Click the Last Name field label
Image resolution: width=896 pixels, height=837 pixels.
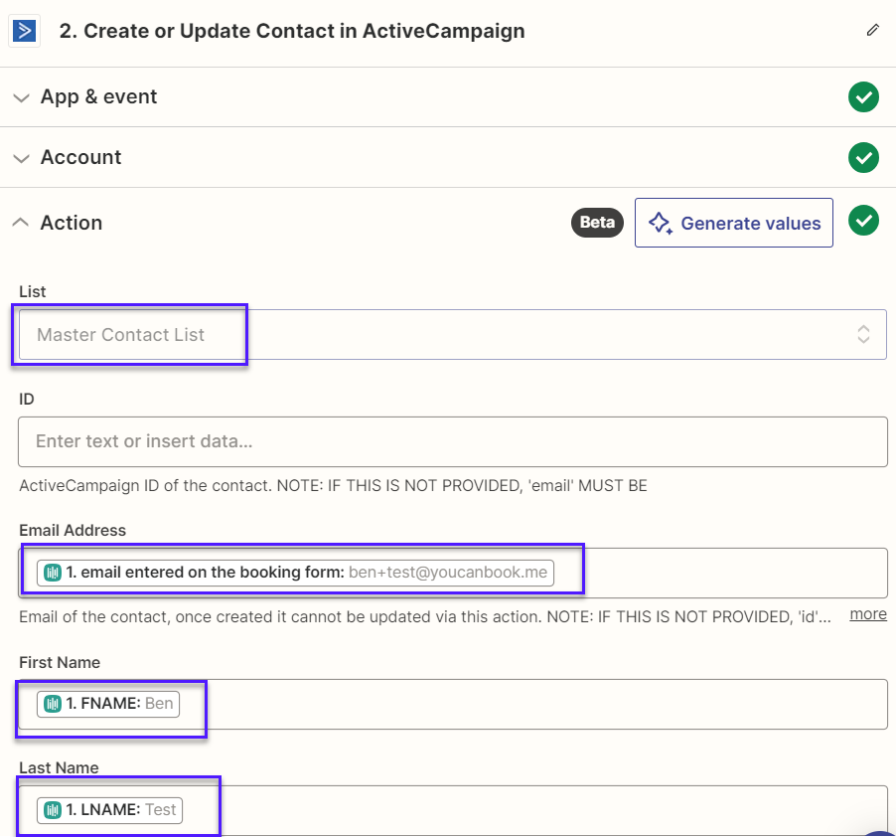coord(59,767)
